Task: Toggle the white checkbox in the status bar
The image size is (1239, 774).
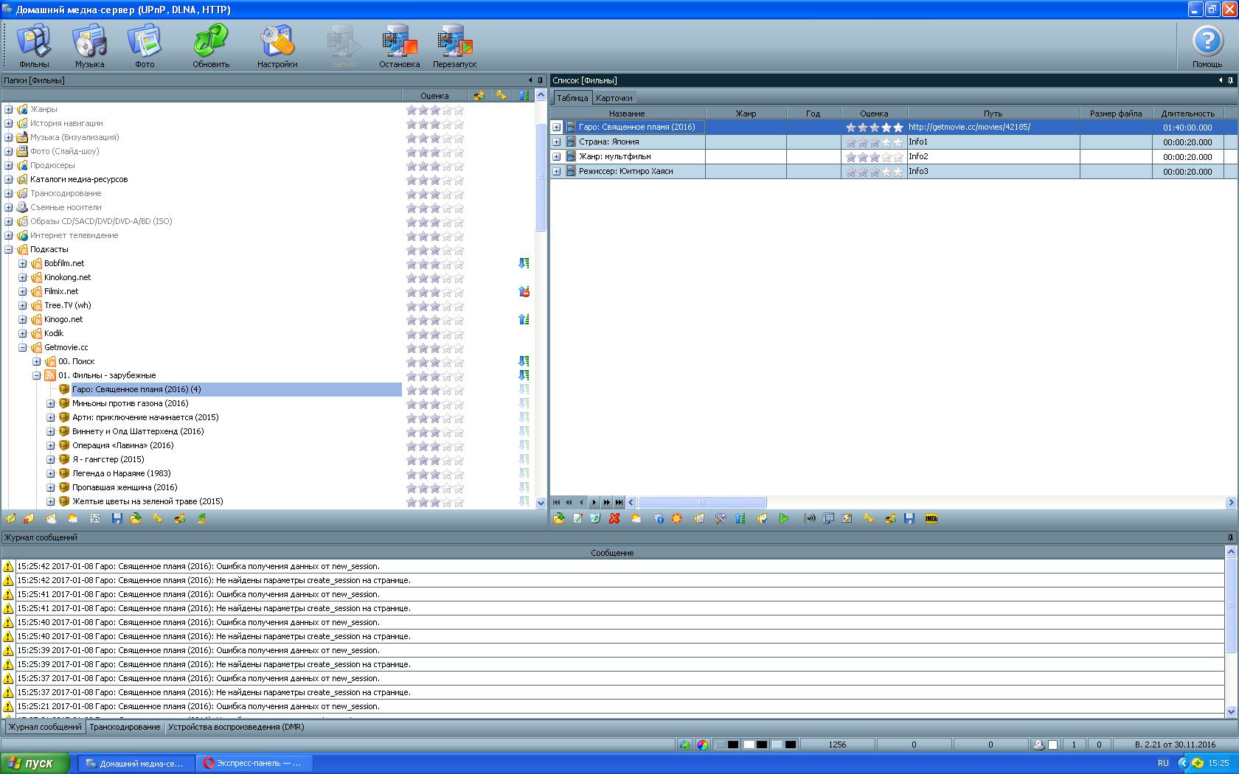Action: 1053,745
